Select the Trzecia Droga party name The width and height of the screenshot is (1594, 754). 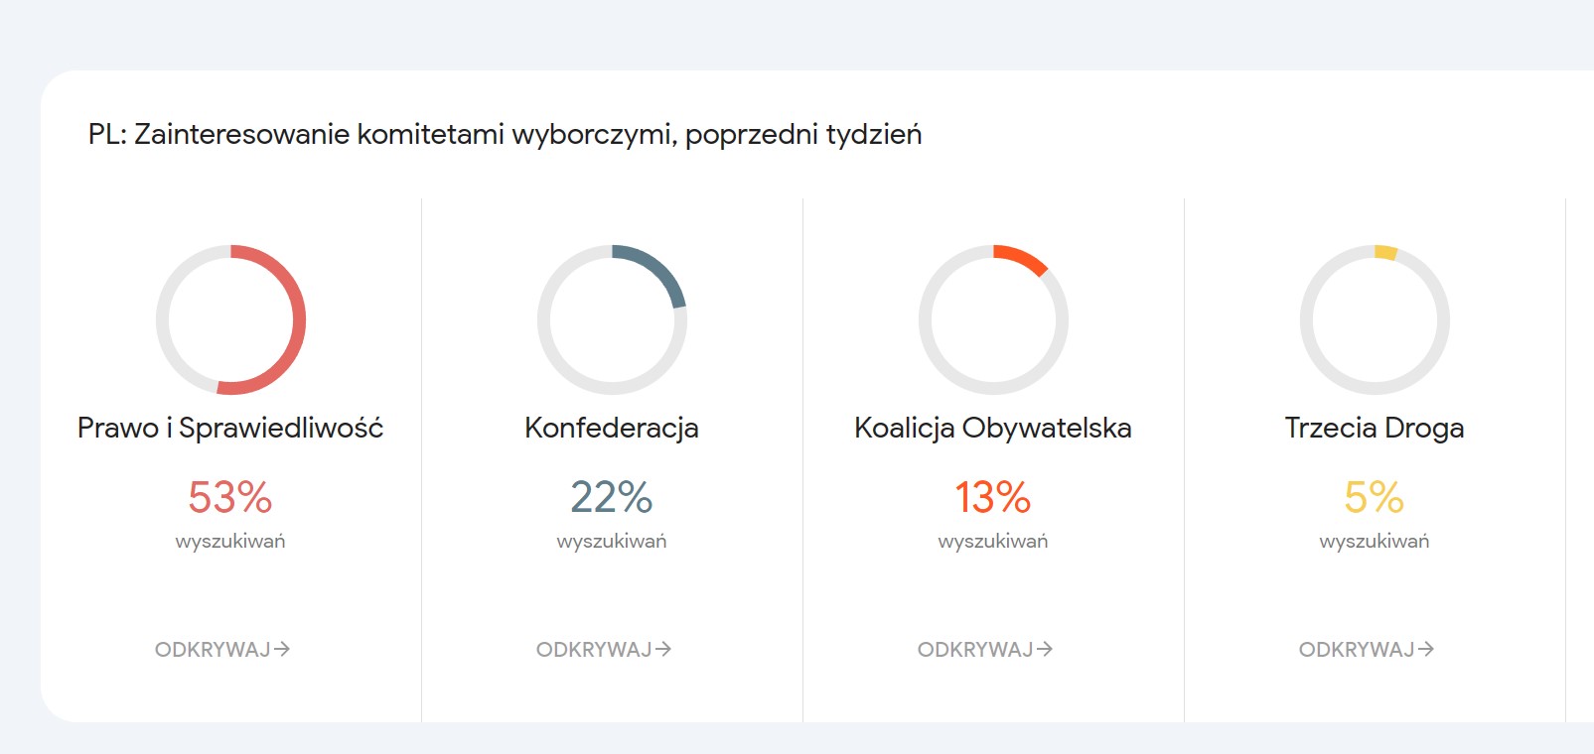(1375, 428)
